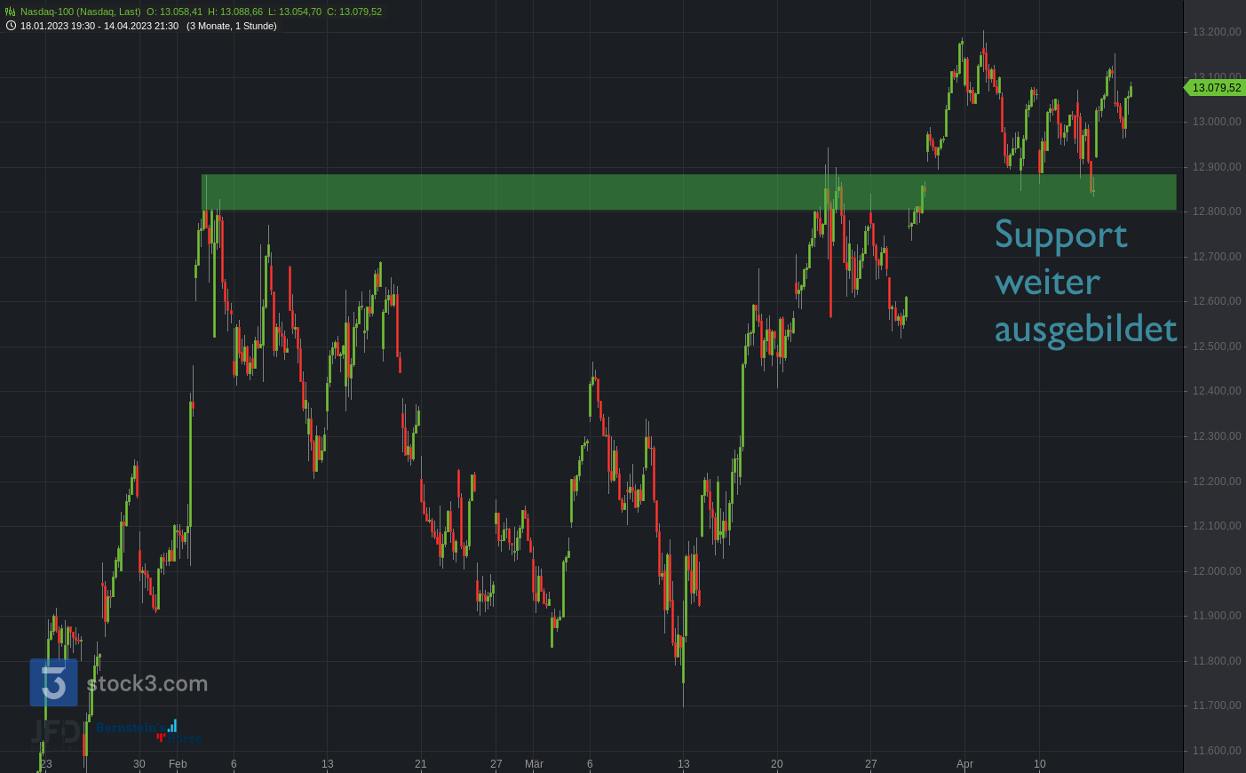
Task: Open the stock3.com watermark link
Action: pos(147,683)
